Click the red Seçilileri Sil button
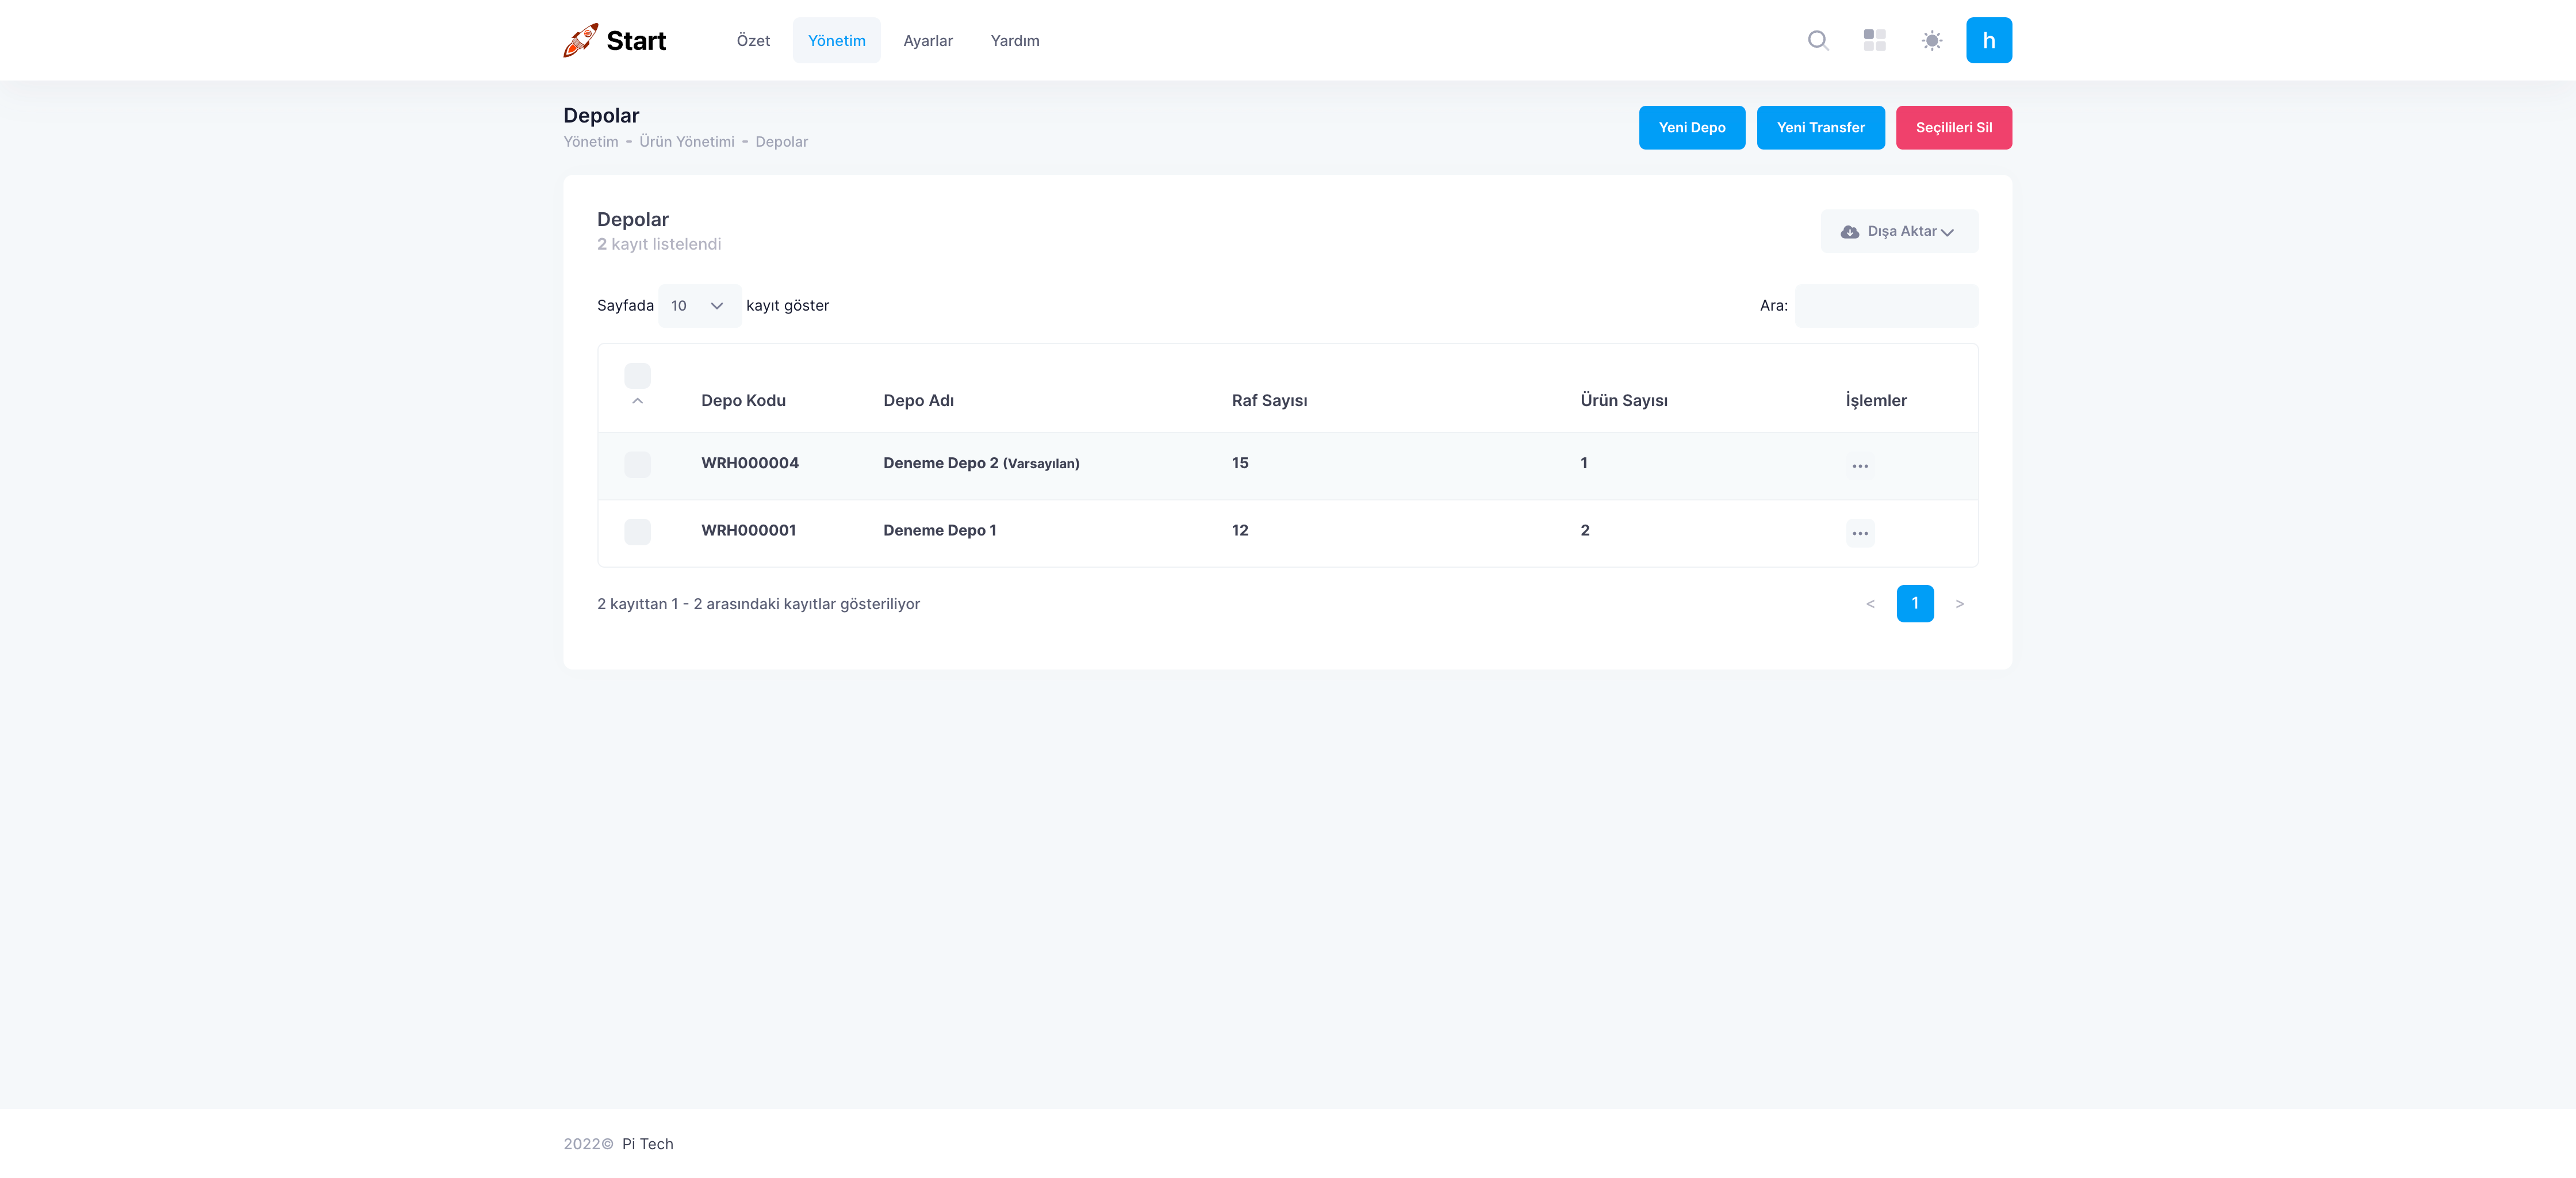This screenshot has width=2576, height=1178. (1953, 128)
